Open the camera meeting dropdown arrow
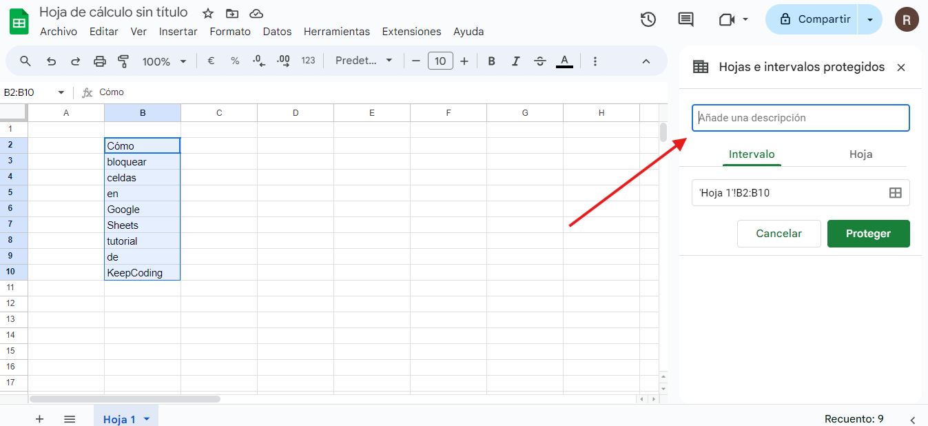Image resolution: width=928 pixels, height=426 pixels. (x=745, y=19)
